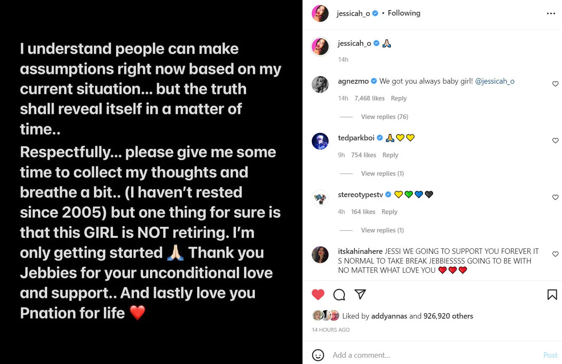This screenshot has height=364, width=562.
Task: Like stereotypestv's comment
Action: 555,198
